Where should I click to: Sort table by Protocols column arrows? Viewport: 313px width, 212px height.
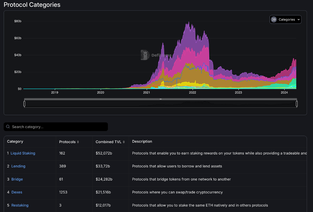click(78, 142)
